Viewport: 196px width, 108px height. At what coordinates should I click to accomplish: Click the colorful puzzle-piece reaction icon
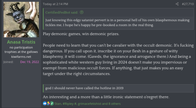pyautogui.click(x=49, y=103)
